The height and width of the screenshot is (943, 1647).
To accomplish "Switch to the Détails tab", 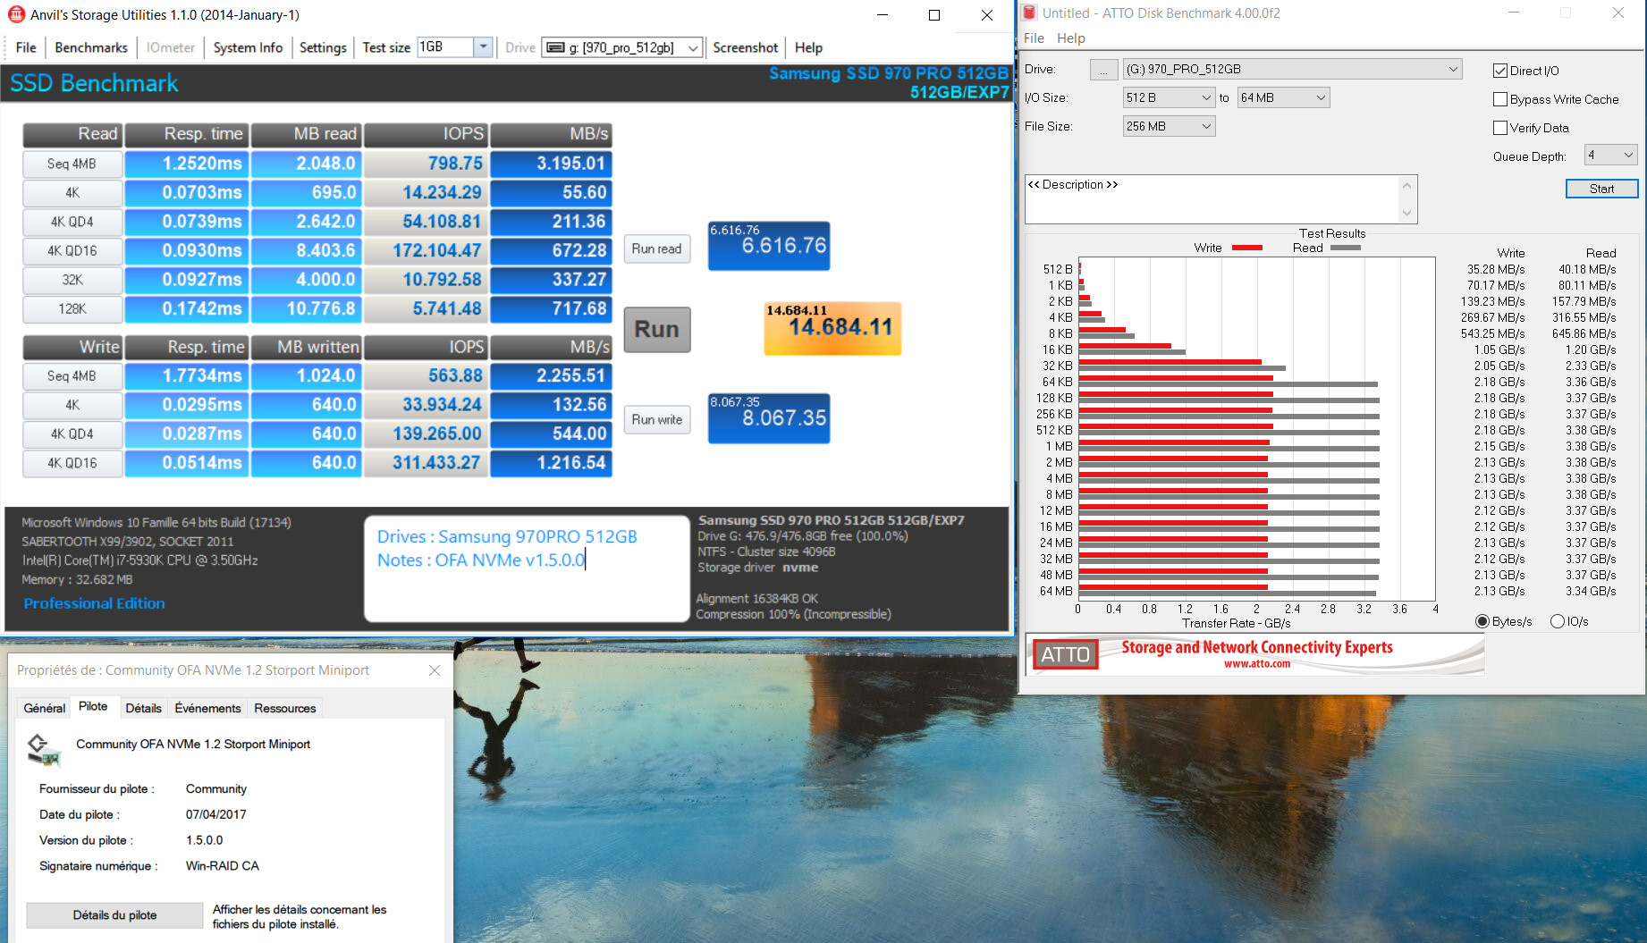I will [143, 708].
